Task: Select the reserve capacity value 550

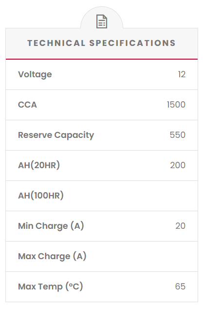Action: [x=177, y=135]
